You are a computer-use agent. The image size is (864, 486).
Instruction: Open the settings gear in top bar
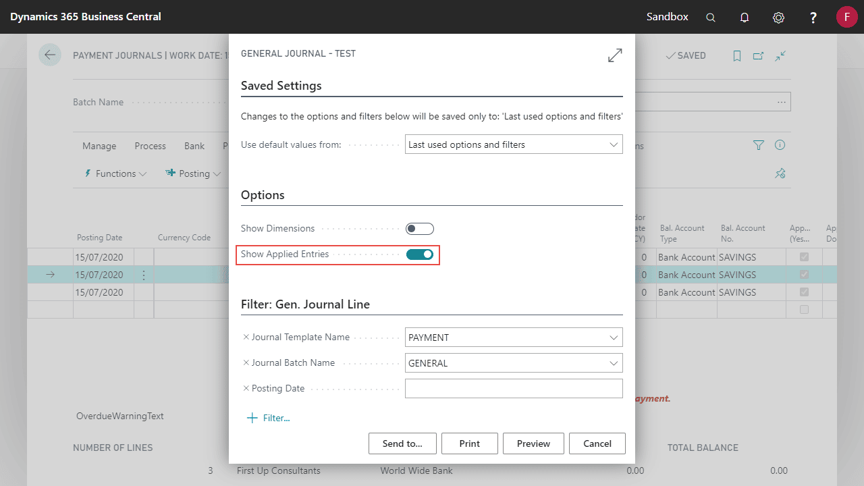click(x=778, y=18)
